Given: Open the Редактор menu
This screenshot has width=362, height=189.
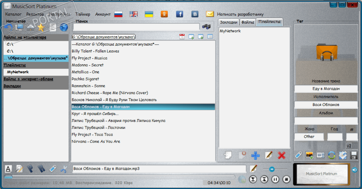Looking at the screenshot, I should coord(35,14).
